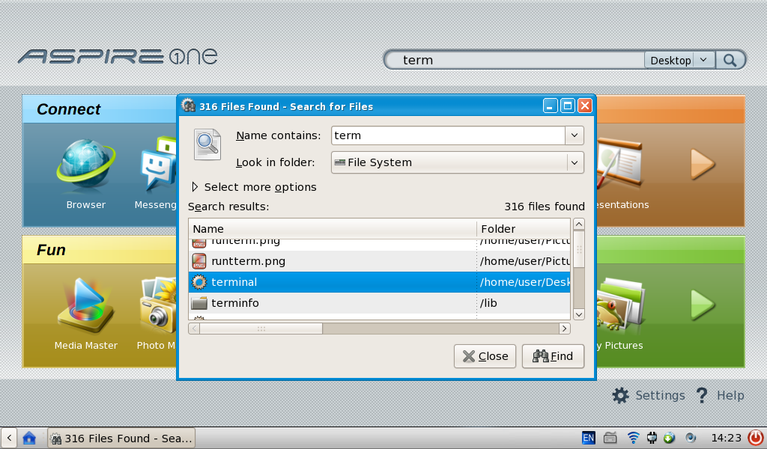
Task: Select the "terminal" result row name
Action: click(234, 282)
